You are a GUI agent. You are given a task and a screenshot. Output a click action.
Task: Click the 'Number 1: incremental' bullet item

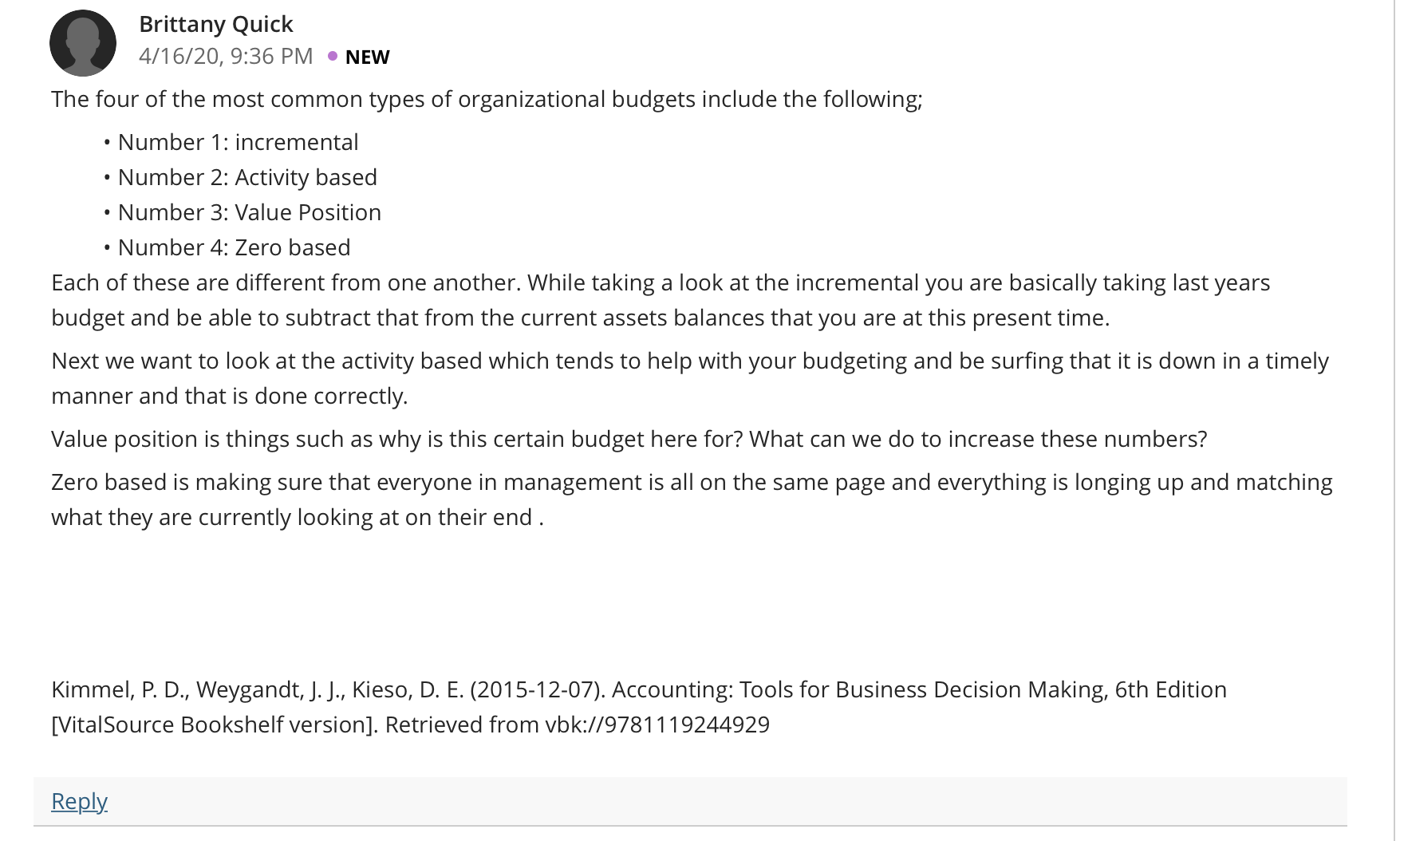[x=238, y=142]
